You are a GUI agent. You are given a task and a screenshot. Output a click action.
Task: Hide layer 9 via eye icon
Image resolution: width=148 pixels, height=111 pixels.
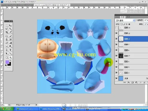click(x=116, y=67)
